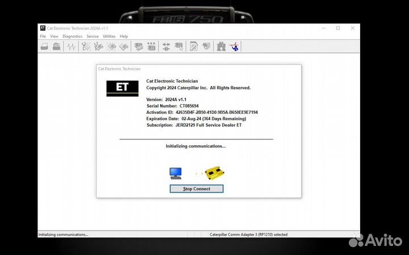
Task: Click the Print toolbar icon
Action: click(44, 46)
